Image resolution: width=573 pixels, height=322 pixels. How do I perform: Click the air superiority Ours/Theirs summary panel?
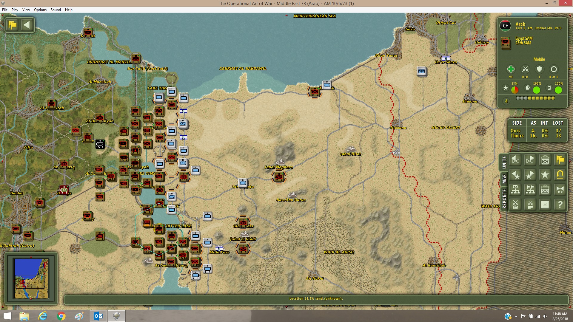[x=538, y=130]
